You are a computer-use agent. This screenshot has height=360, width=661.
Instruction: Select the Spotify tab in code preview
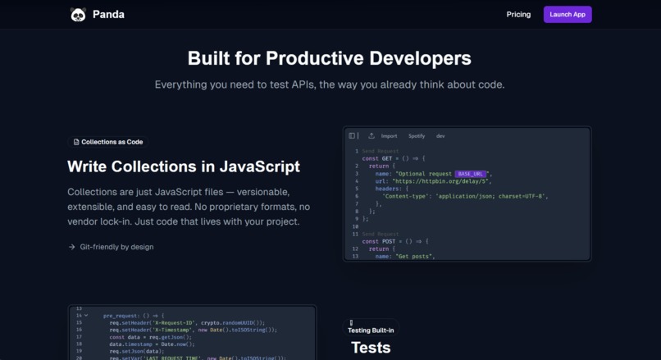pos(417,136)
